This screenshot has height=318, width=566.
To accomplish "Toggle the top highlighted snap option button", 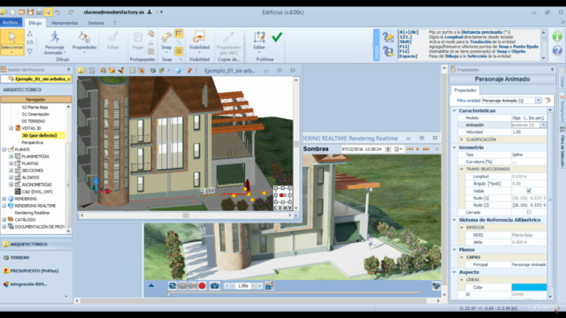I will [x=179, y=34].
